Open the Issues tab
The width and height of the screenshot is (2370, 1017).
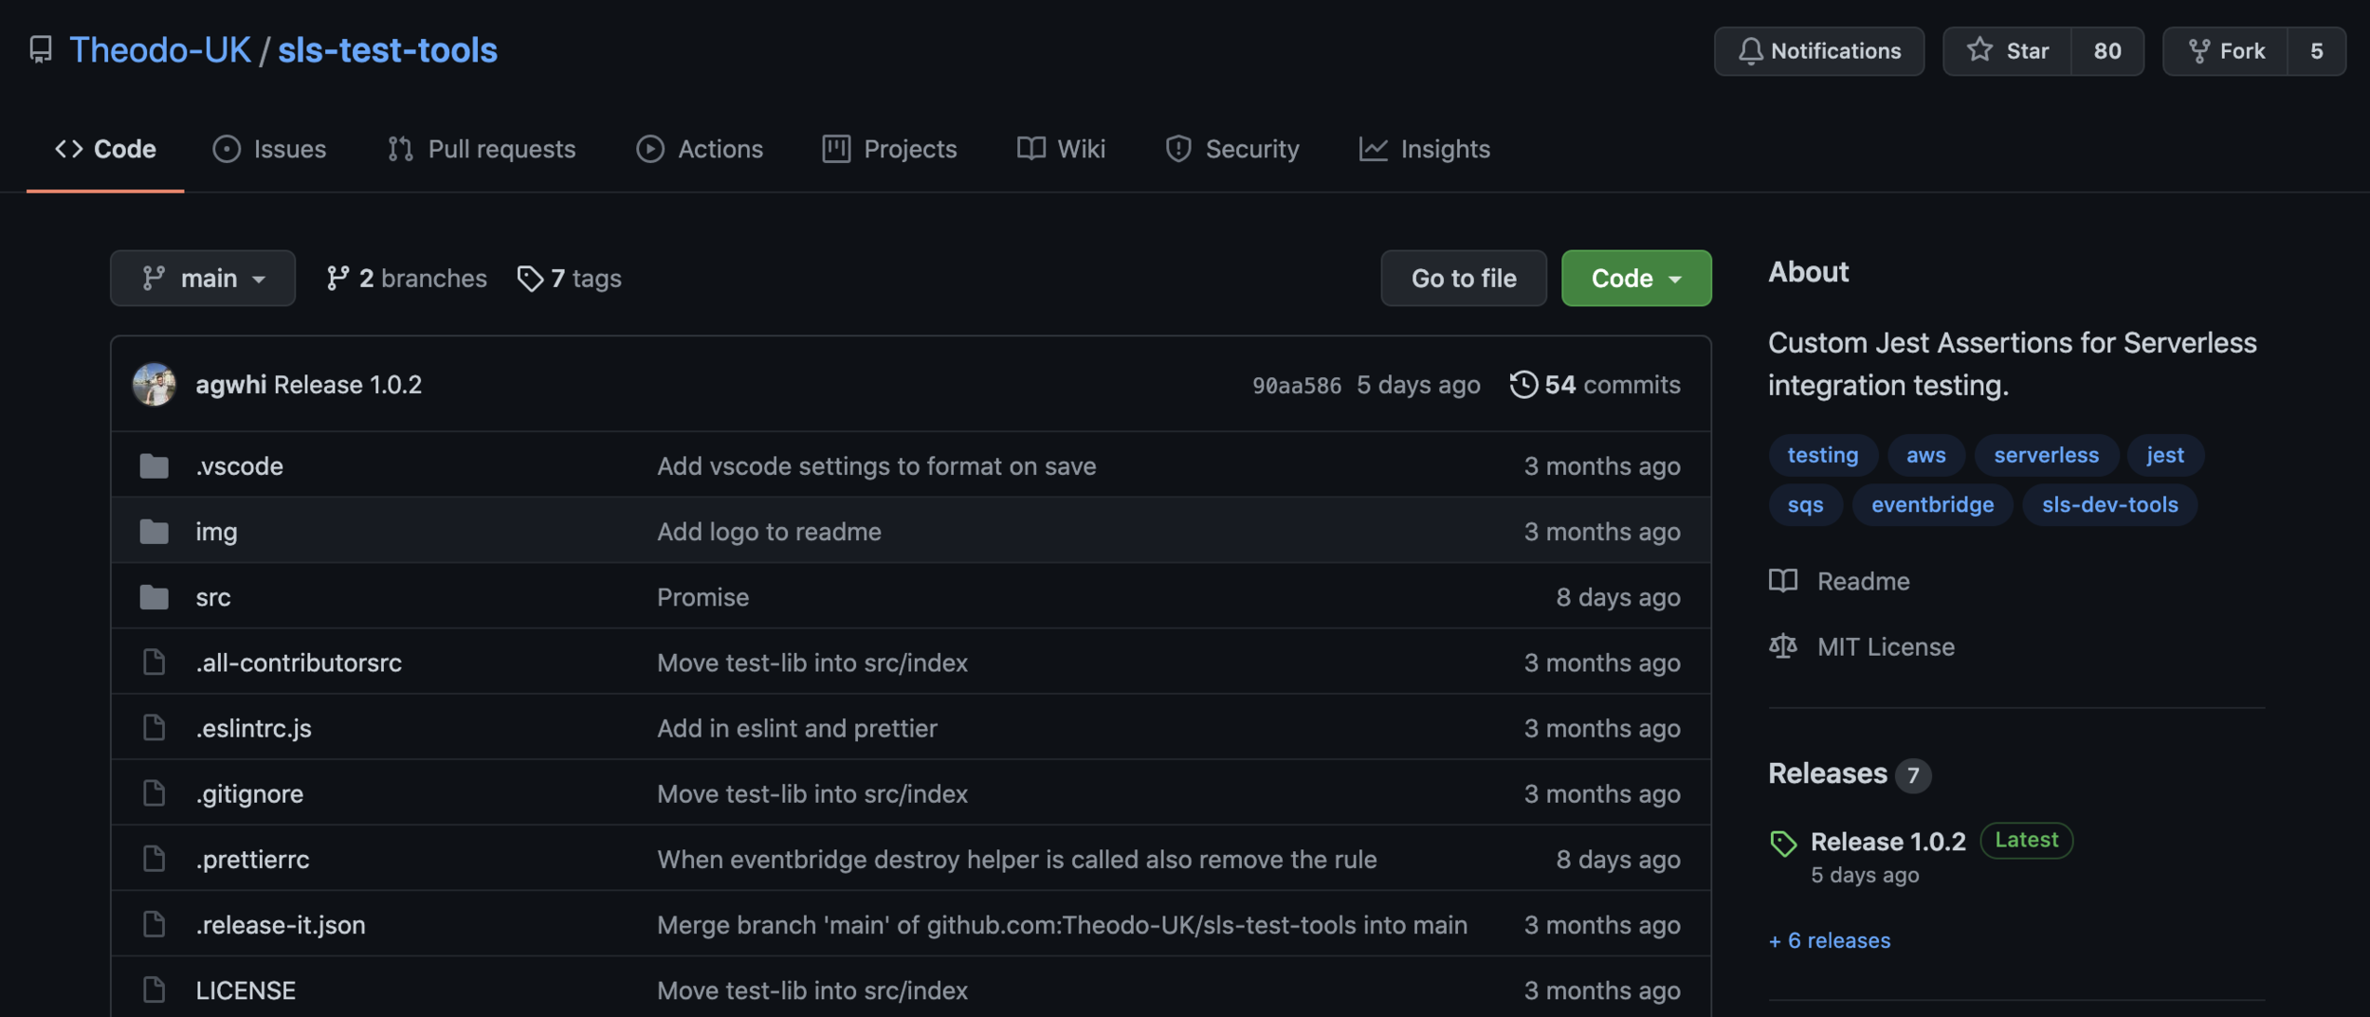269,149
